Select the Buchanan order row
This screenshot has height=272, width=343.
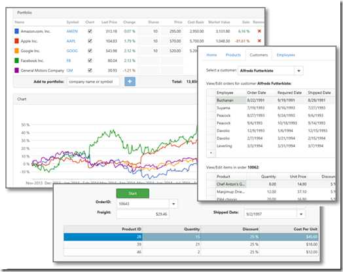click(x=271, y=100)
